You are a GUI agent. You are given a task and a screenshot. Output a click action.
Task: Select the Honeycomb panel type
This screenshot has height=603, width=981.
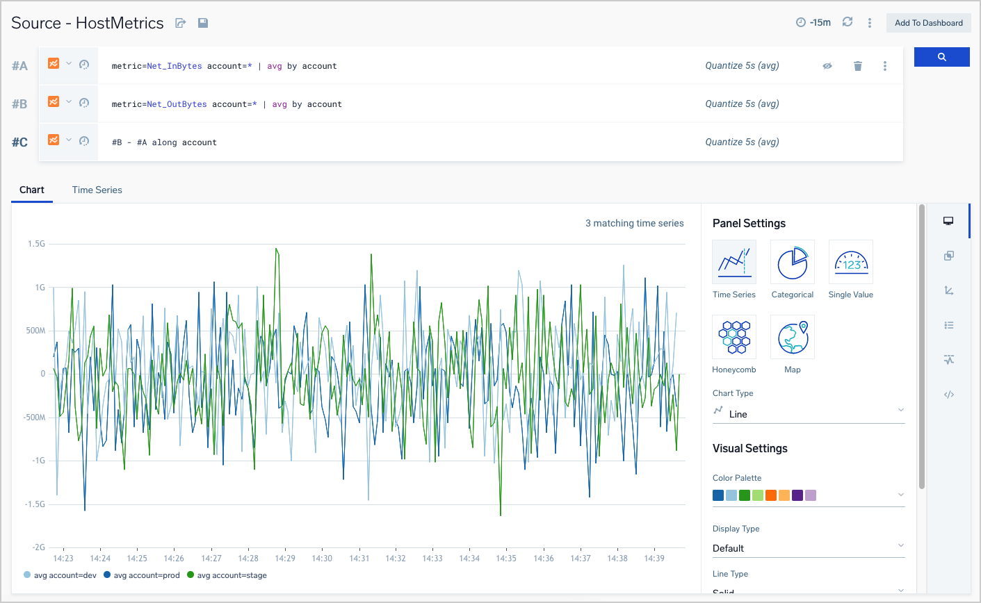[x=733, y=337]
